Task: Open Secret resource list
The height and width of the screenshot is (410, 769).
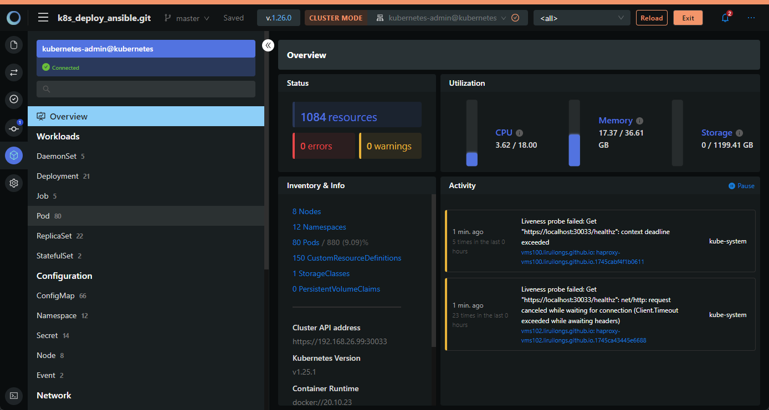Action: coord(146,335)
